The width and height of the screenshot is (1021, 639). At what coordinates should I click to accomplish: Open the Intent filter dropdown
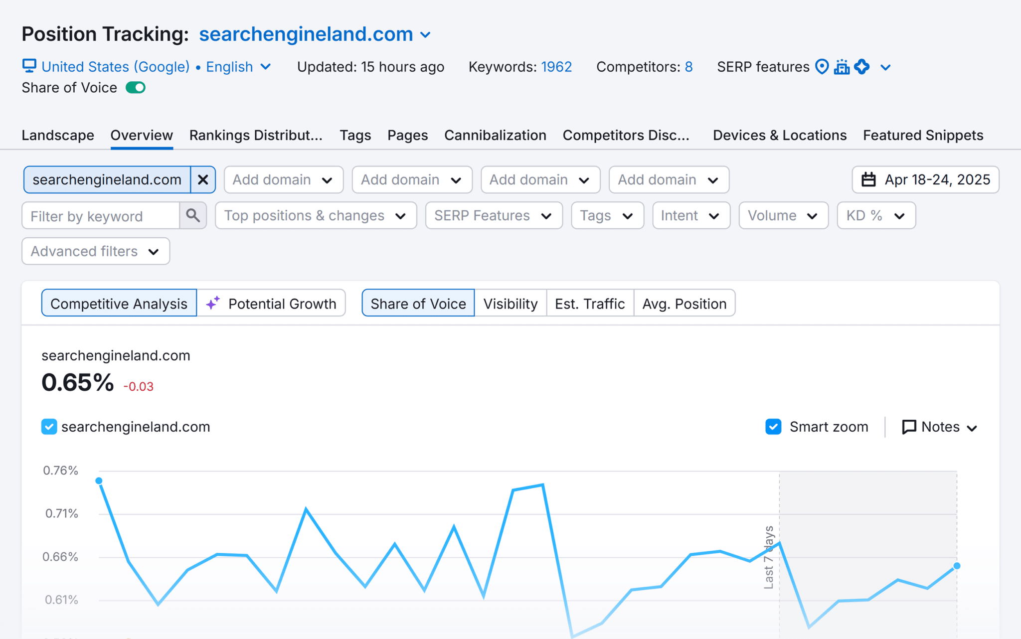click(691, 215)
